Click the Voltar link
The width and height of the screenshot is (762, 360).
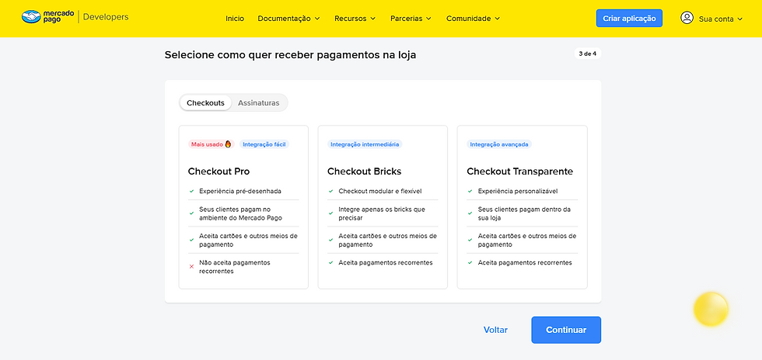click(495, 330)
